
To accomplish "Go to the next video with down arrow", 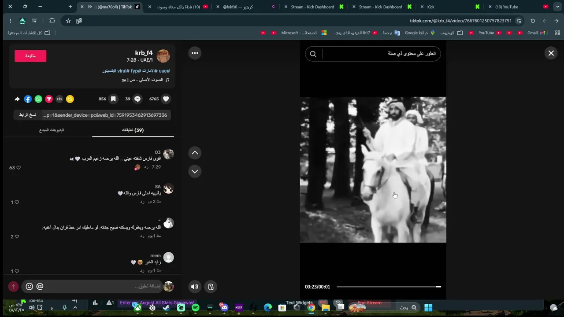I will pos(195,171).
